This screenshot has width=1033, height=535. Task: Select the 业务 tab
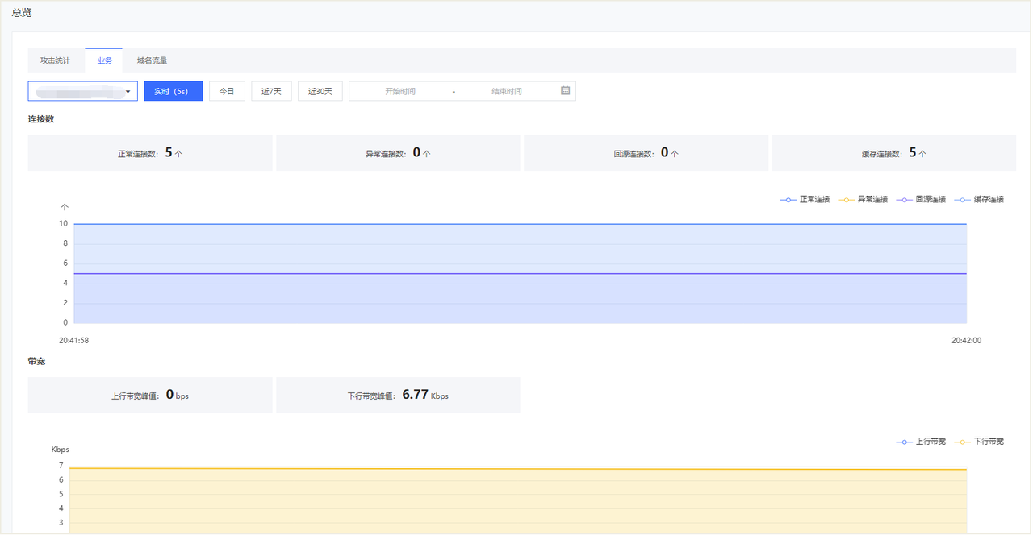[104, 60]
